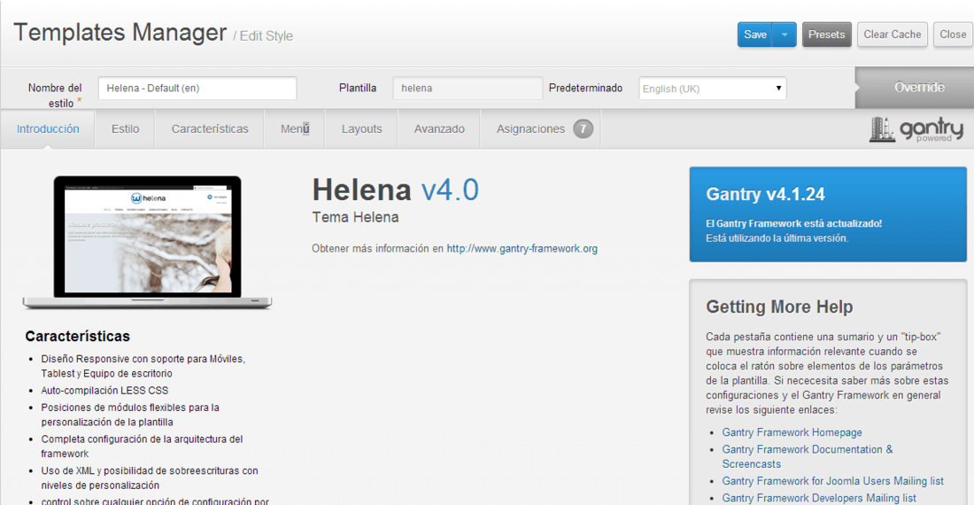Screen dimensions: 974x505
Task: Open the Menú tab
Action: (x=295, y=129)
